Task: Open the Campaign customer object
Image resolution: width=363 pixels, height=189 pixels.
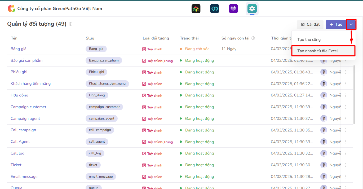Action: click(x=28, y=107)
